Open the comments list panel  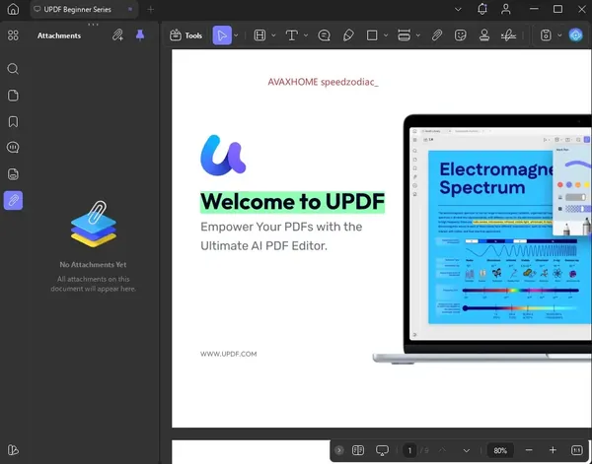pyautogui.click(x=13, y=148)
